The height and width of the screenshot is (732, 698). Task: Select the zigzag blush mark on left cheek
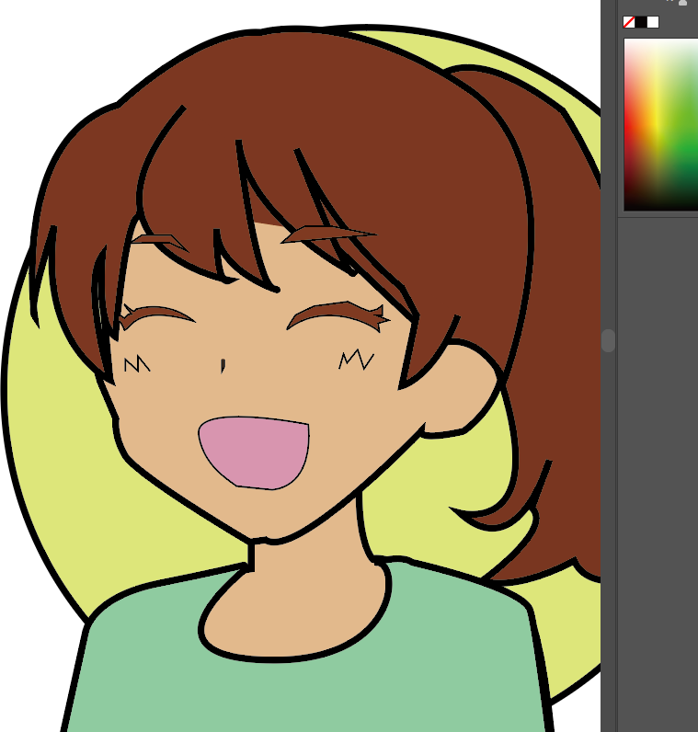(136, 365)
